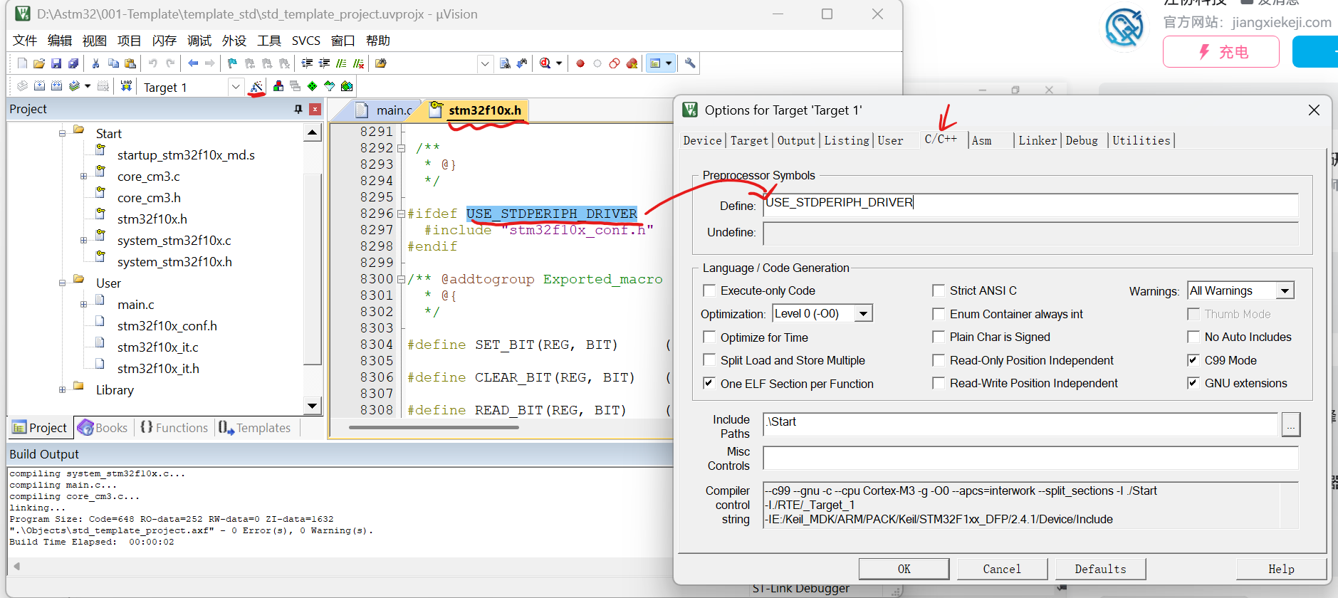Disable the C99 Mode checkbox

(x=1193, y=360)
